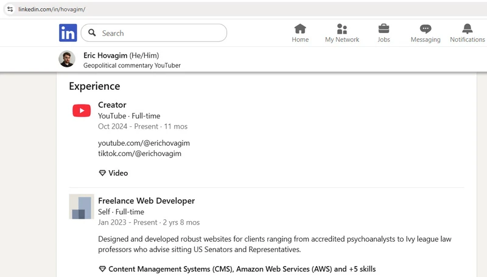Focus the Search input field
This screenshot has width=487, height=277.
click(154, 33)
